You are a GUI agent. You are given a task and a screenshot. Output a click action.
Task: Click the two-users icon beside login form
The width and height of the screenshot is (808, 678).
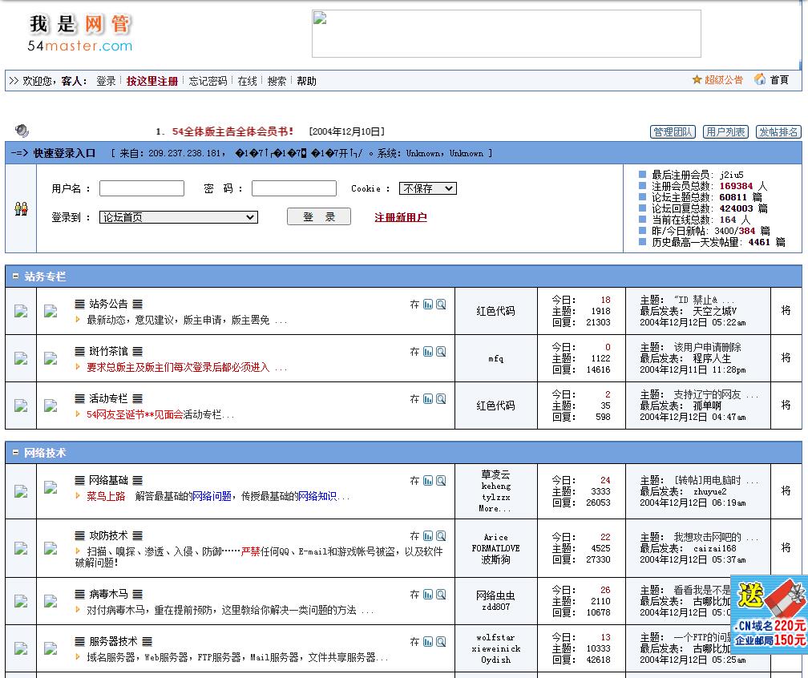(21, 209)
